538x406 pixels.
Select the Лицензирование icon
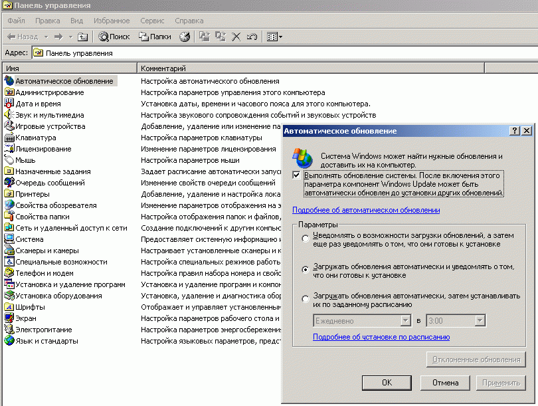click(9, 149)
